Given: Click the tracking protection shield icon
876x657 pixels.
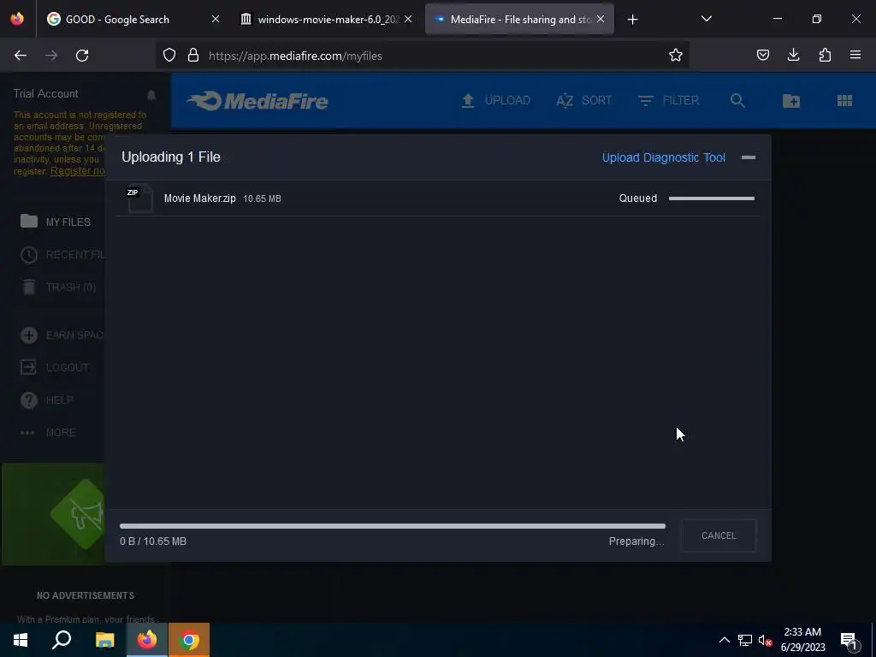Looking at the screenshot, I should 169,56.
